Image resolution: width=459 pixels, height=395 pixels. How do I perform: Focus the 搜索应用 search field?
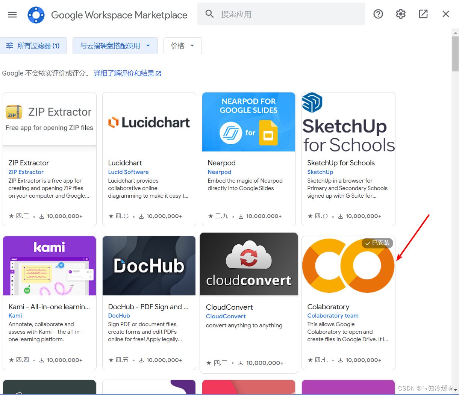pyautogui.click(x=281, y=14)
